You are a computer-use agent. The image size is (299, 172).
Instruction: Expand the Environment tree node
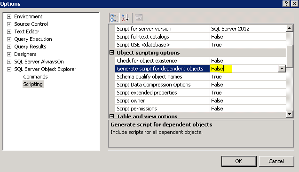tap(9, 16)
